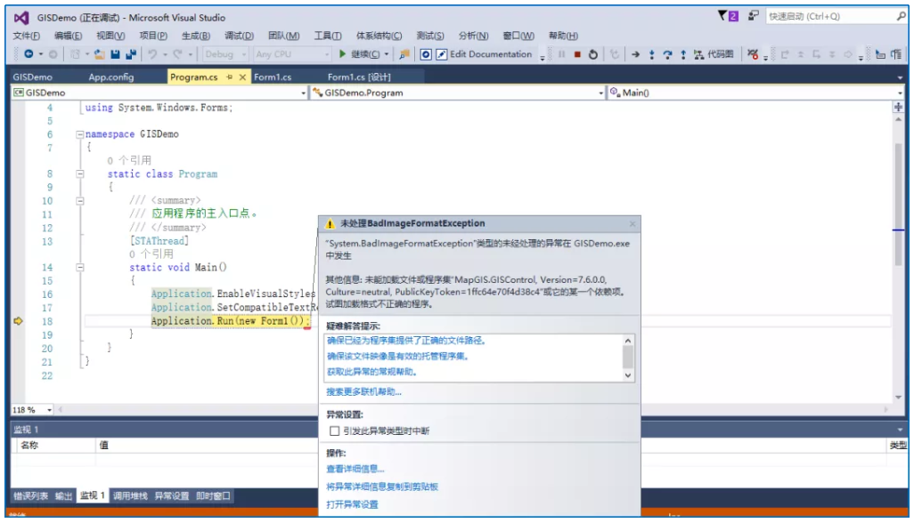Click the 确保该文件映像是有效的托管程序集 hint link

[398, 357]
